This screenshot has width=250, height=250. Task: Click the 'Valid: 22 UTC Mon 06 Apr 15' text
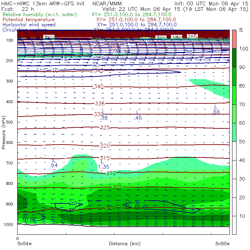(141, 9)
